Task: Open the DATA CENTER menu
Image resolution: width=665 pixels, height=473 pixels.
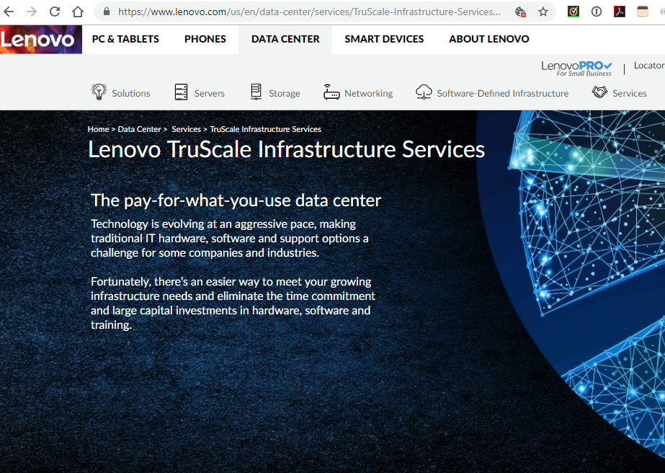Action: coord(285,38)
